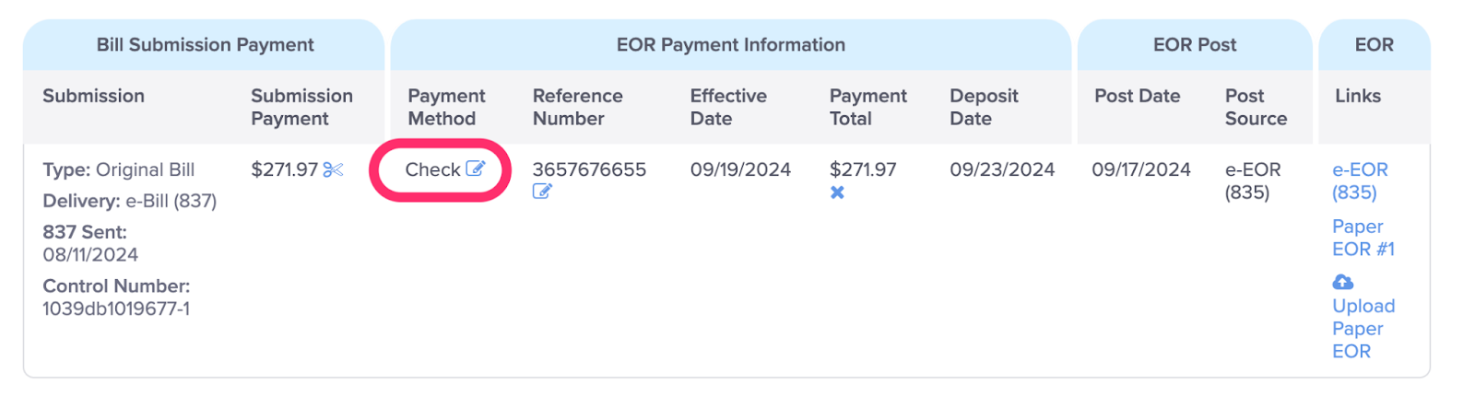Click the Check payment method text
Image resolution: width=1475 pixels, height=396 pixels.
point(432,169)
